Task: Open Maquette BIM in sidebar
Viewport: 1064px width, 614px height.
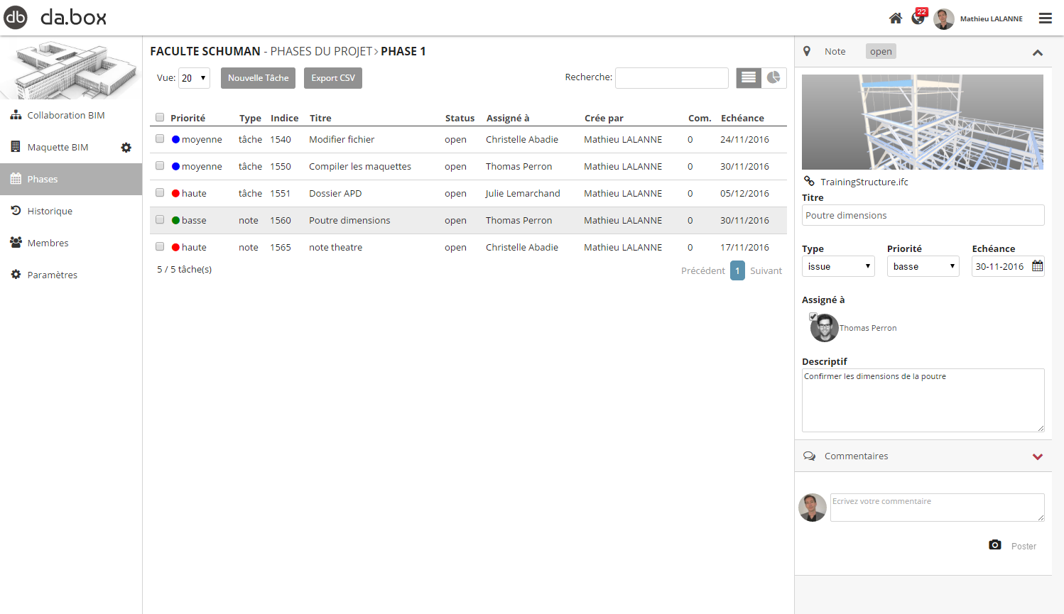Action: 58,147
